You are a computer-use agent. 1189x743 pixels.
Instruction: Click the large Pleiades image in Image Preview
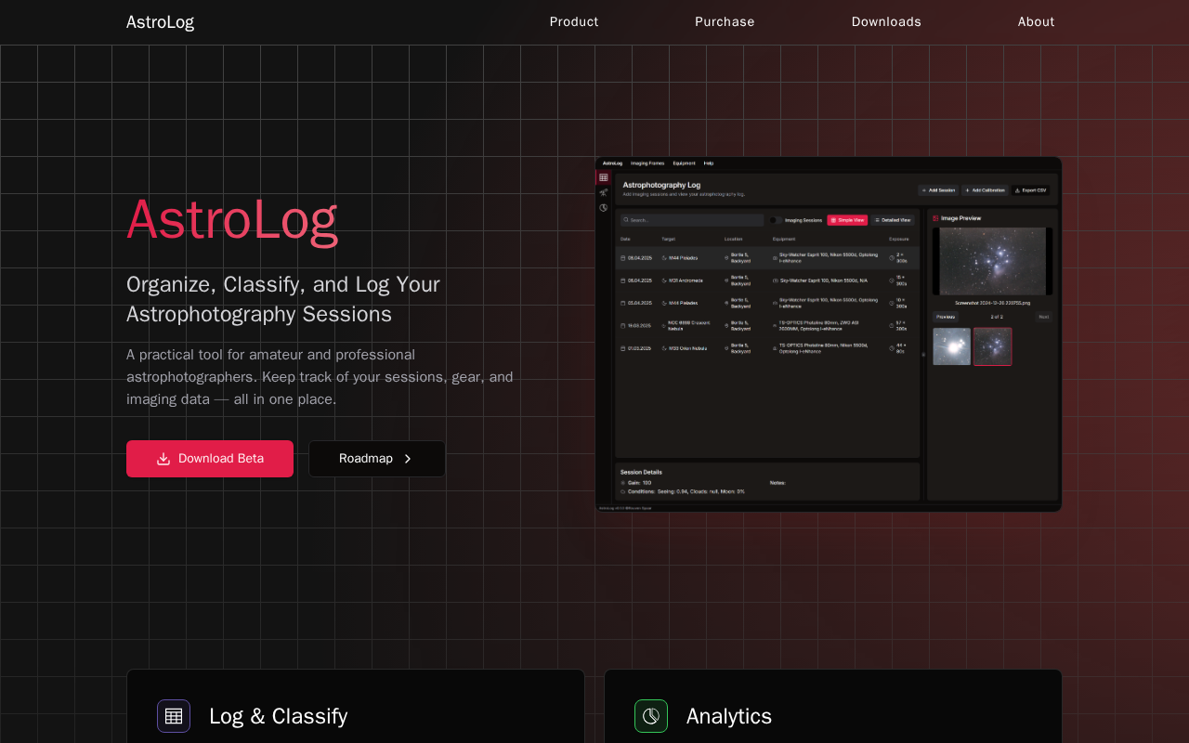(993, 262)
